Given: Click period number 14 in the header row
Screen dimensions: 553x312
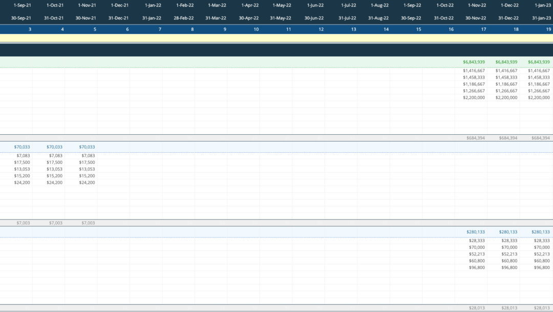Looking at the screenshot, I should [x=386, y=29].
